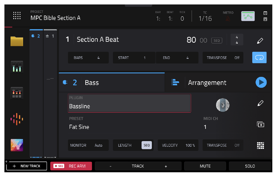Click the upper small square icon top right

(x=265, y=13)
